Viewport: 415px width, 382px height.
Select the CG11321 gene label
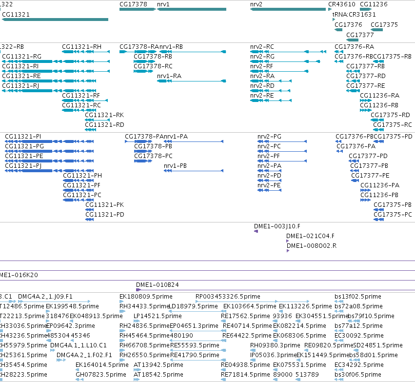(16, 15)
